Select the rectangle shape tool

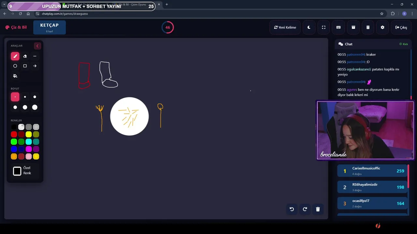click(25, 66)
